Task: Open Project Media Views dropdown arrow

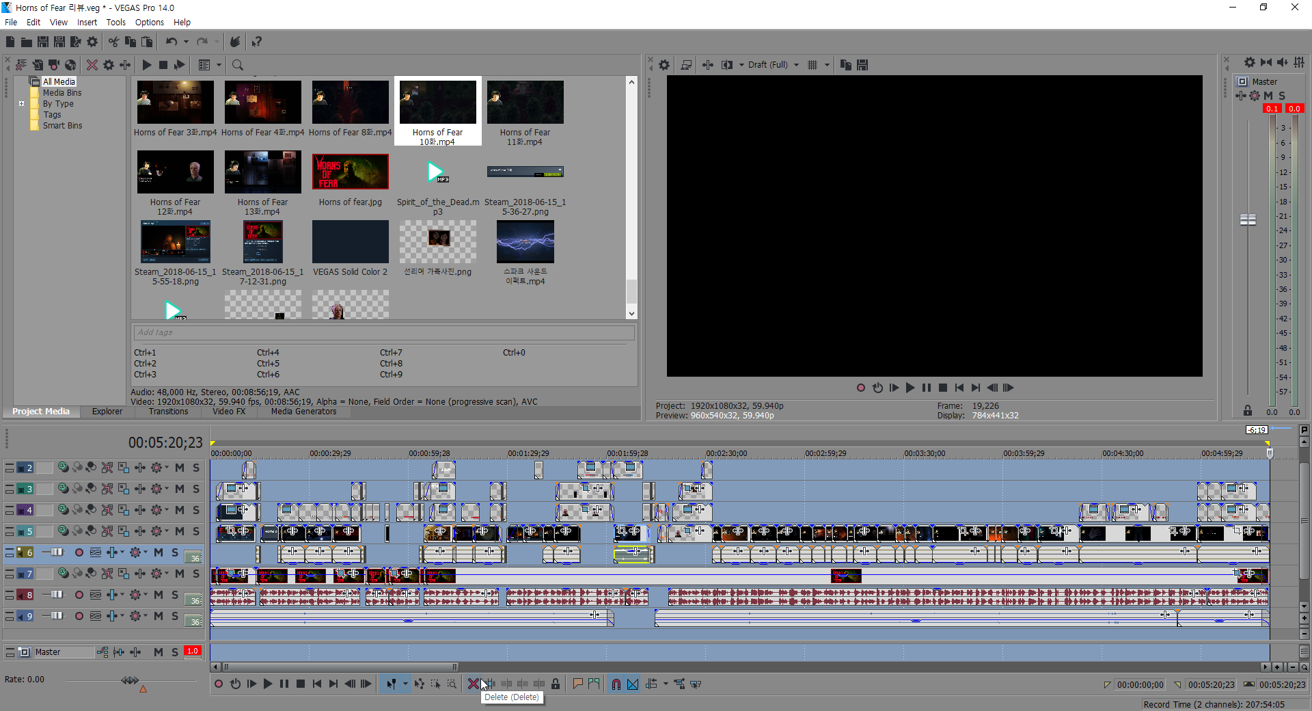Action: point(219,65)
